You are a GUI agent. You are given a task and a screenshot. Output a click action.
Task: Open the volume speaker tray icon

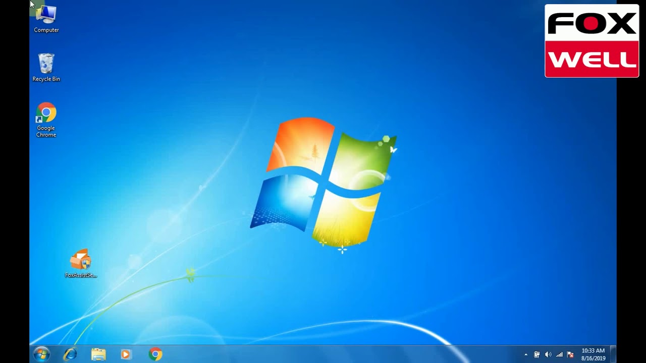(548, 354)
